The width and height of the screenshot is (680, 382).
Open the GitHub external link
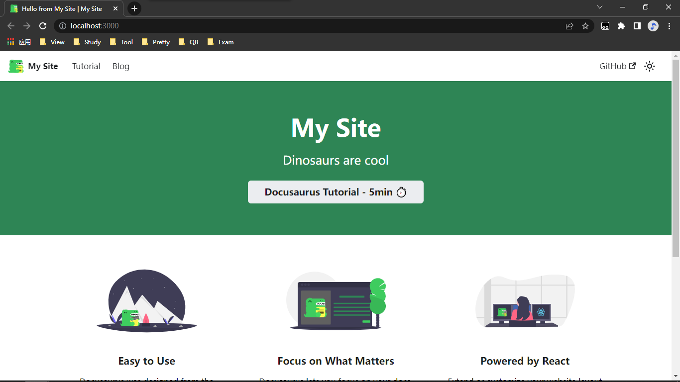[617, 66]
